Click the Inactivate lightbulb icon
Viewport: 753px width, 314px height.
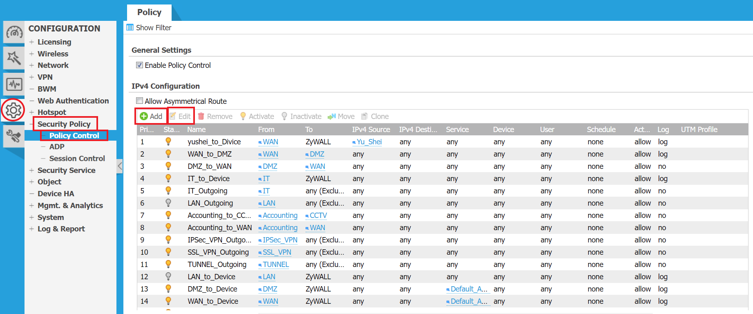point(284,117)
